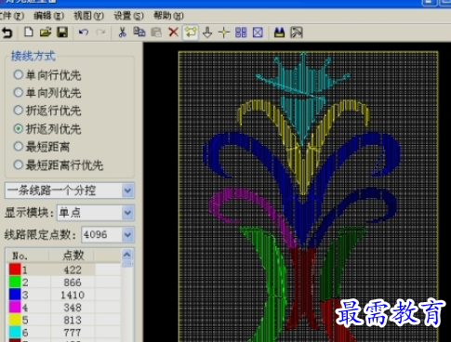
Task: Copy selection with copy icon
Action: (139, 33)
